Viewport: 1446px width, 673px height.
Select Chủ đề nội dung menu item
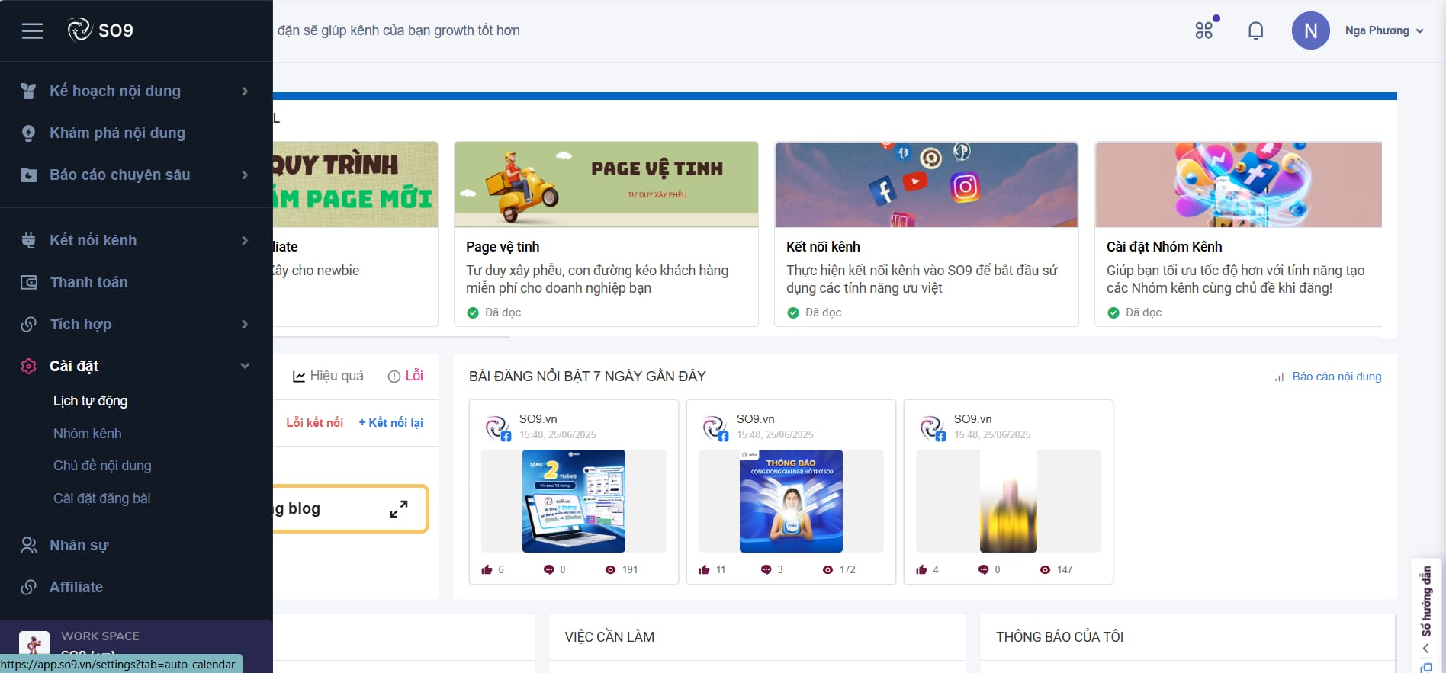[102, 466]
